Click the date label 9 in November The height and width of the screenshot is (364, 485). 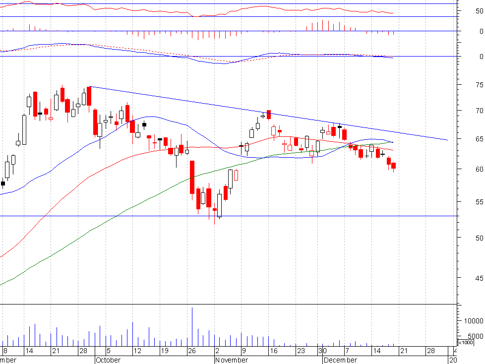244,351
